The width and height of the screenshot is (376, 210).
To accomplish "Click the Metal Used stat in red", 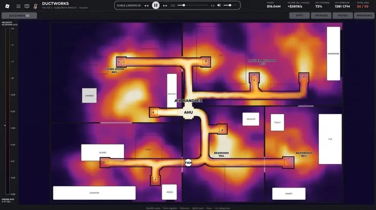I will point(363,5).
